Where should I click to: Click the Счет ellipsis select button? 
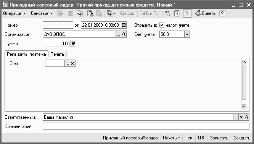tap(68, 63)
